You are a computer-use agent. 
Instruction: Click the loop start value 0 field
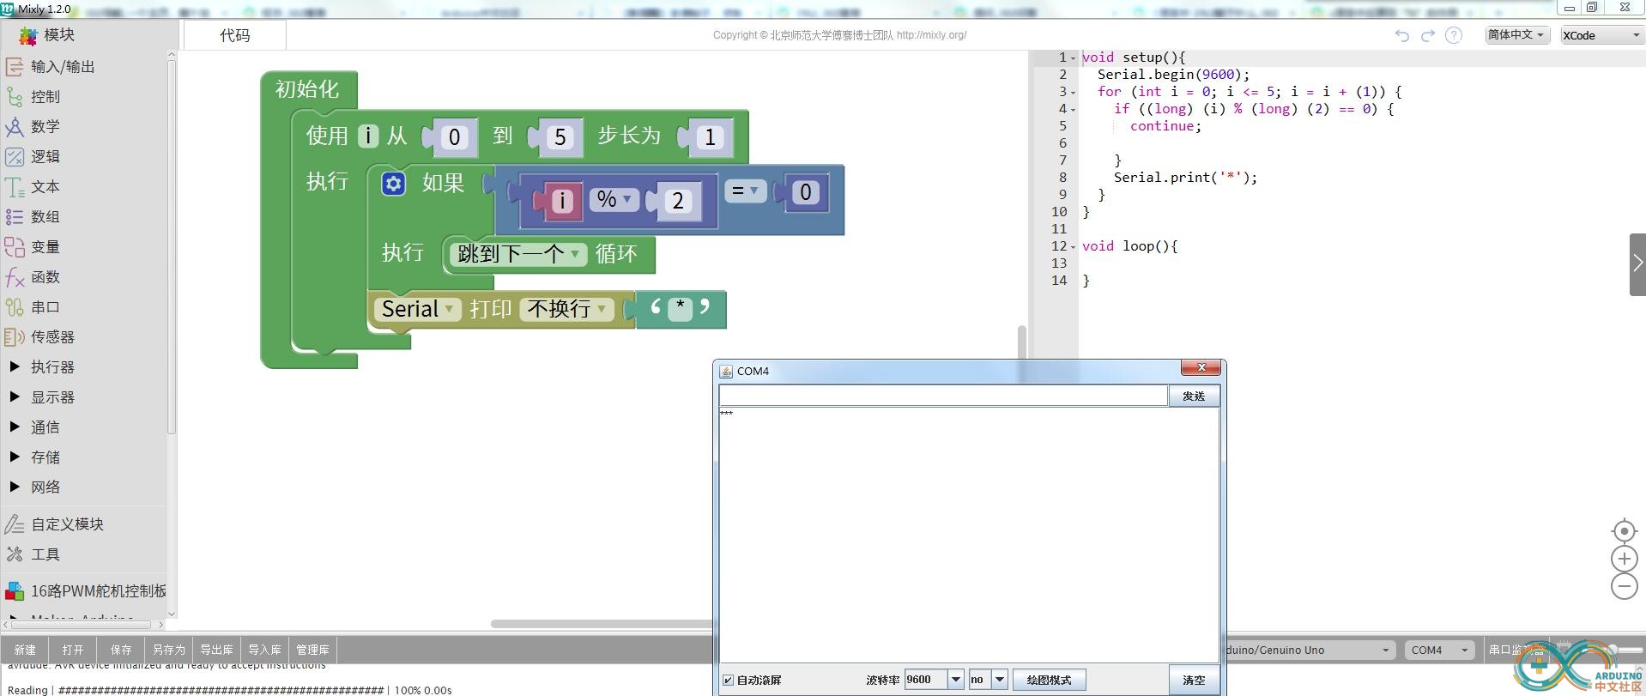pos(455,137)
